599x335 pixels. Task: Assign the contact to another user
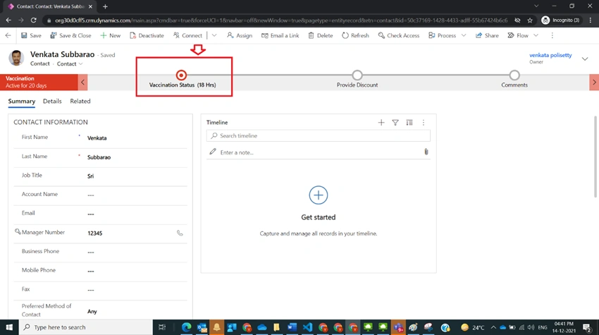click(240, 35)
